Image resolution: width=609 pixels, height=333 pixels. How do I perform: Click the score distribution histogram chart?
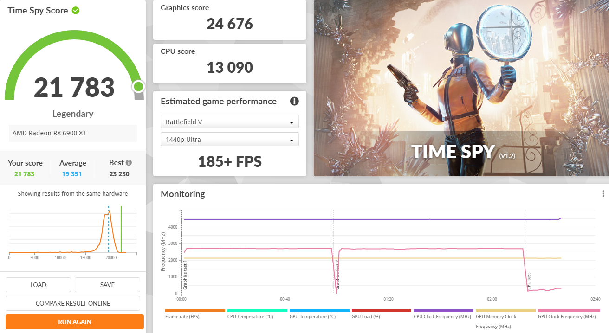coord(73,232)
